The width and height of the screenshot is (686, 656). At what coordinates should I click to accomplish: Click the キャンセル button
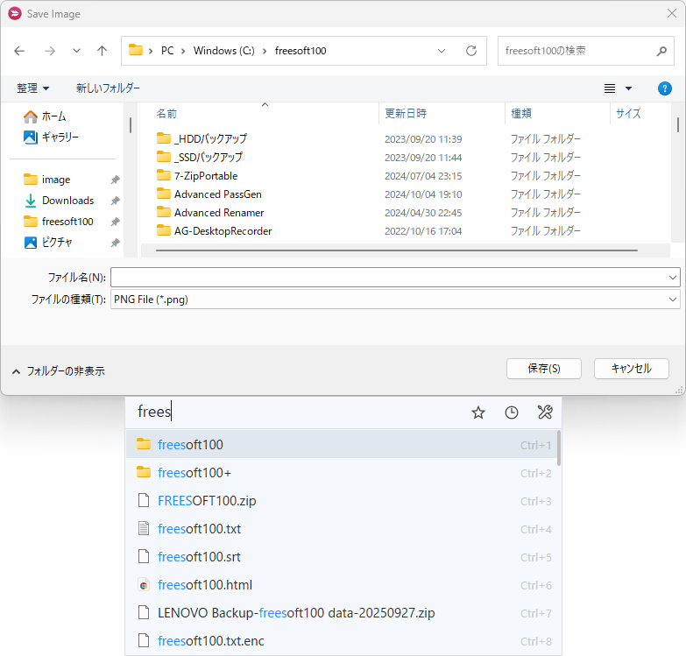click(632, 369)
